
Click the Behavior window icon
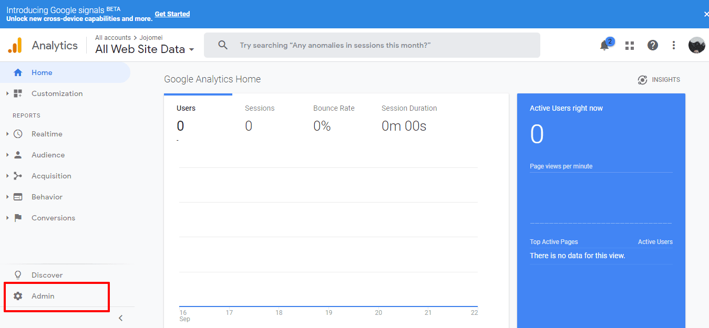coord(18,197)
